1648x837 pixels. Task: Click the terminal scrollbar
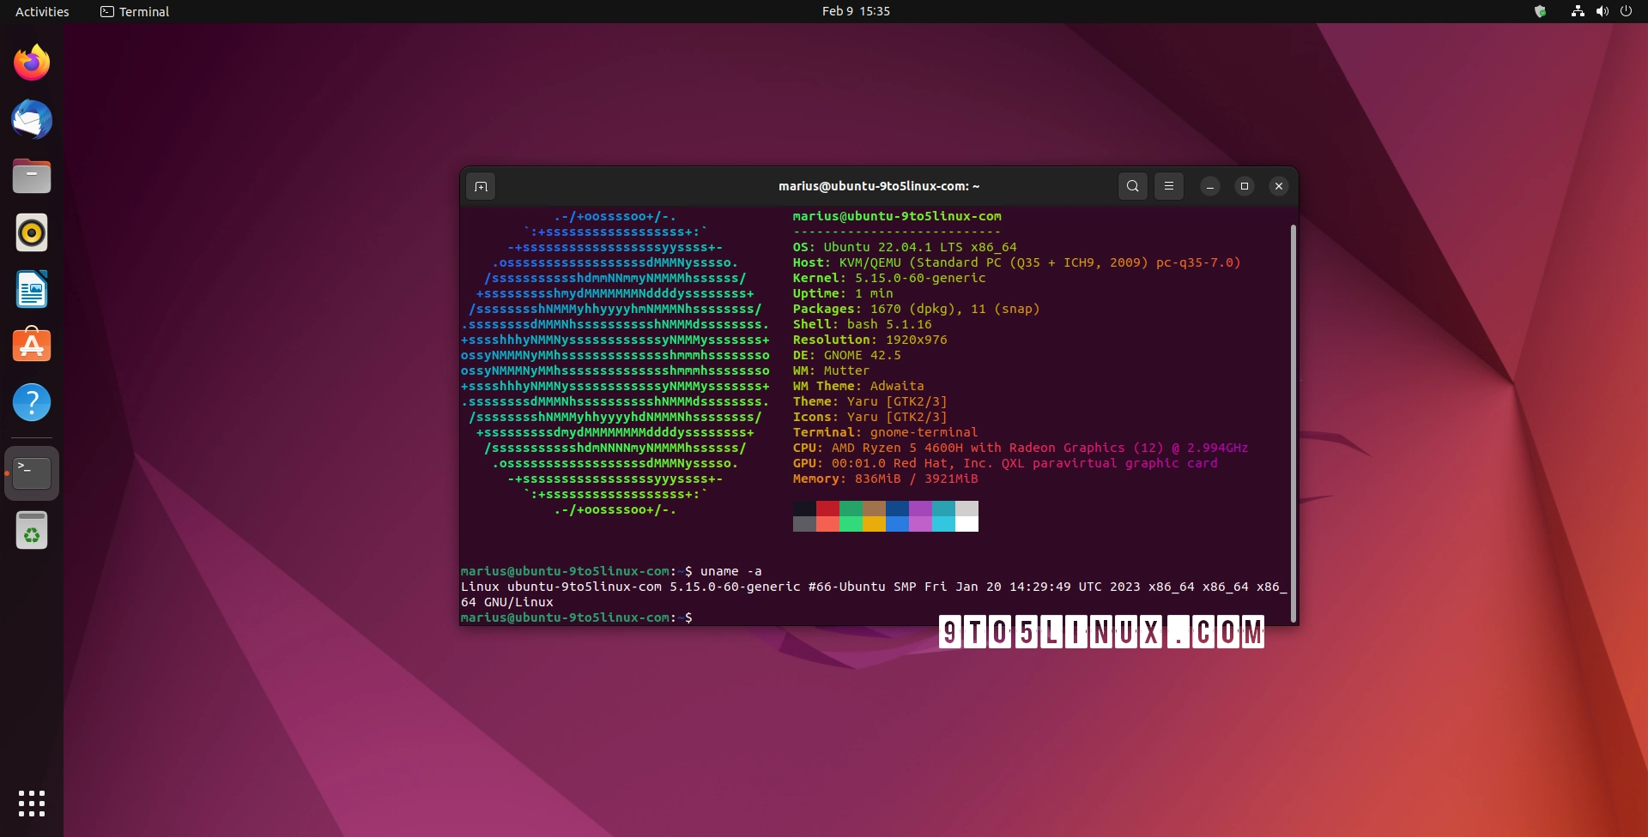[1294, 420]
